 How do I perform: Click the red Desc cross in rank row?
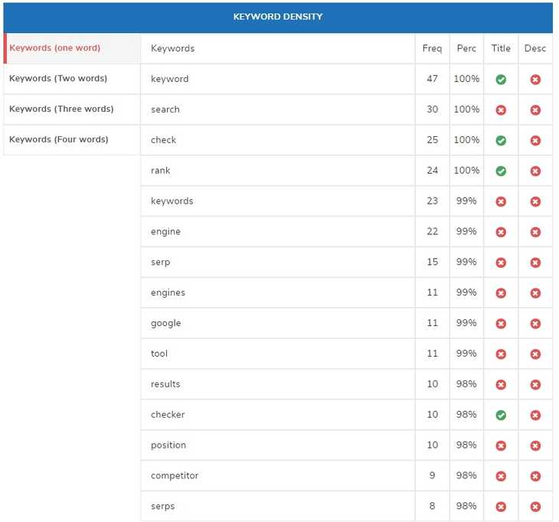(535, 171)
